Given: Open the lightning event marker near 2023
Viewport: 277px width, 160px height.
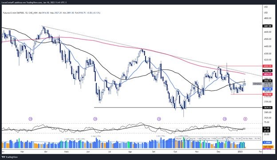Looking at the screenshot, I should [x=245, y=119].
